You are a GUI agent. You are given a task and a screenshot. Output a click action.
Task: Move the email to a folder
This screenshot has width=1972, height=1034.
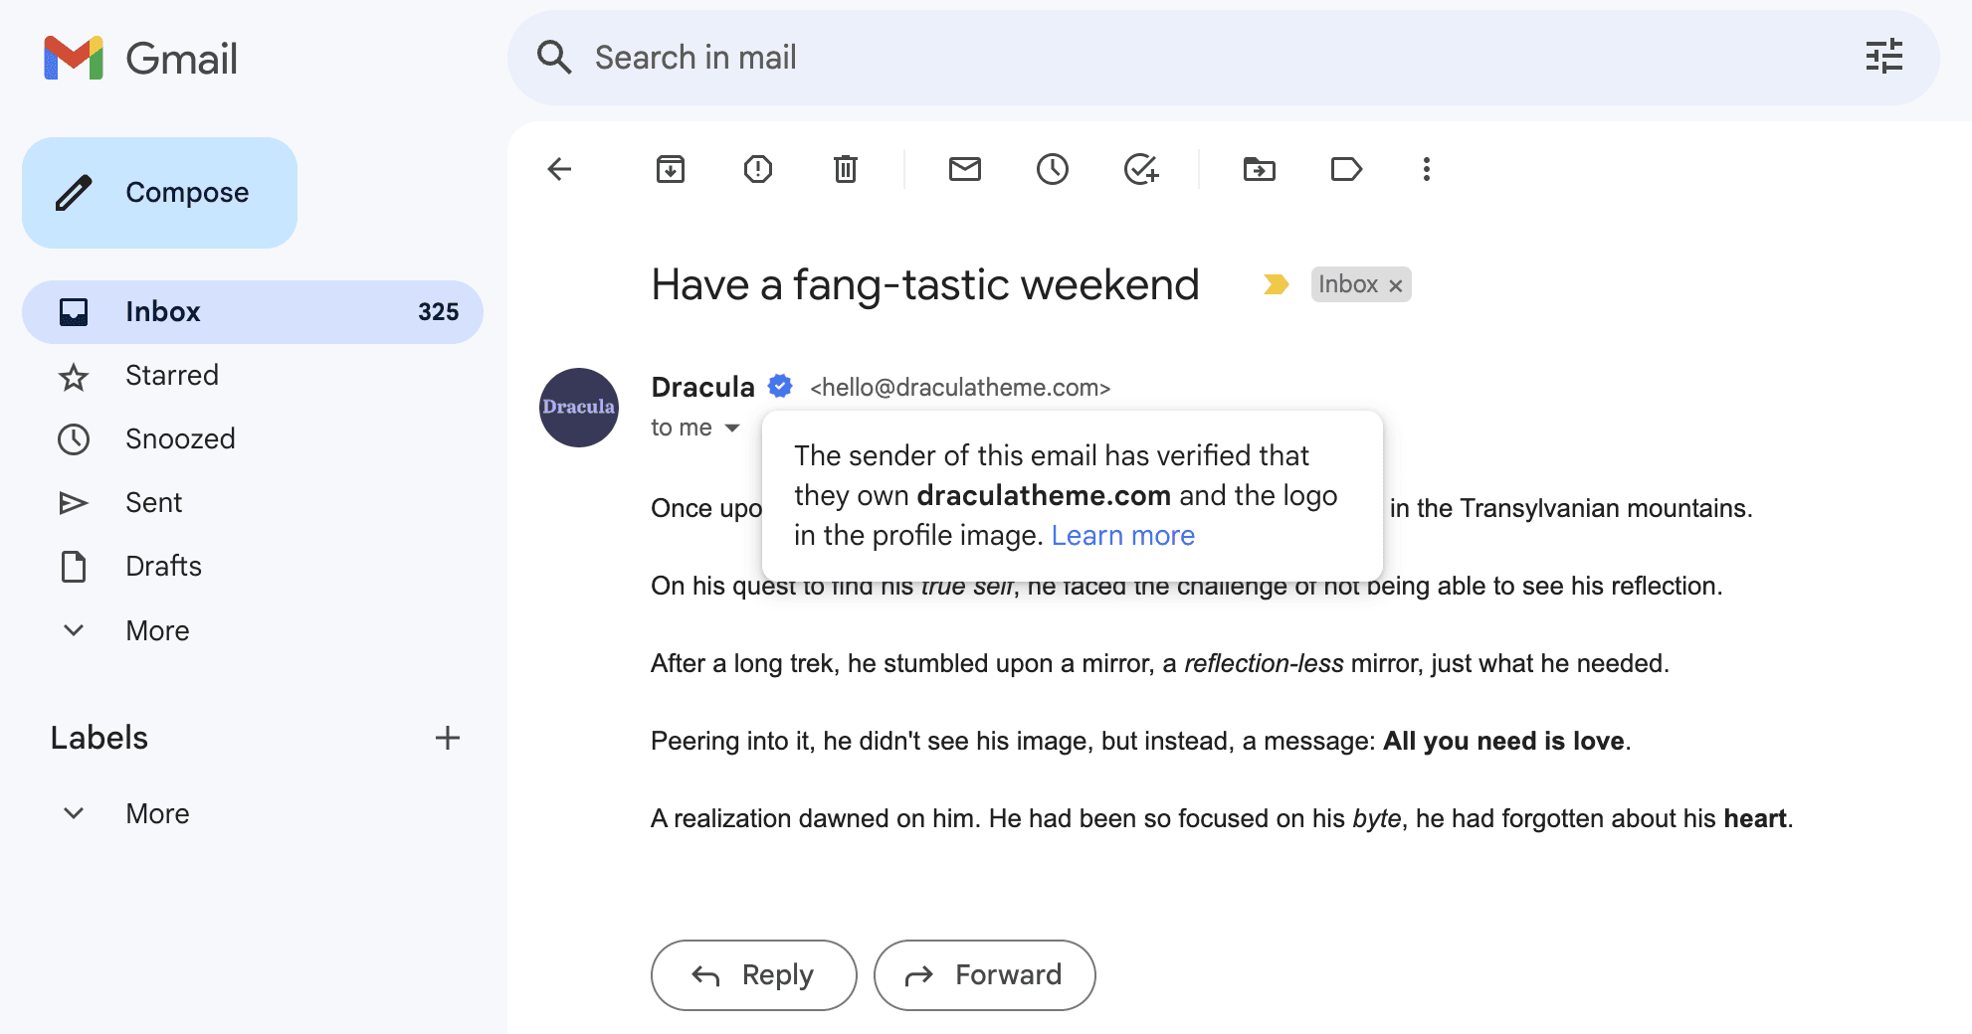click(x=1259, y=169)
